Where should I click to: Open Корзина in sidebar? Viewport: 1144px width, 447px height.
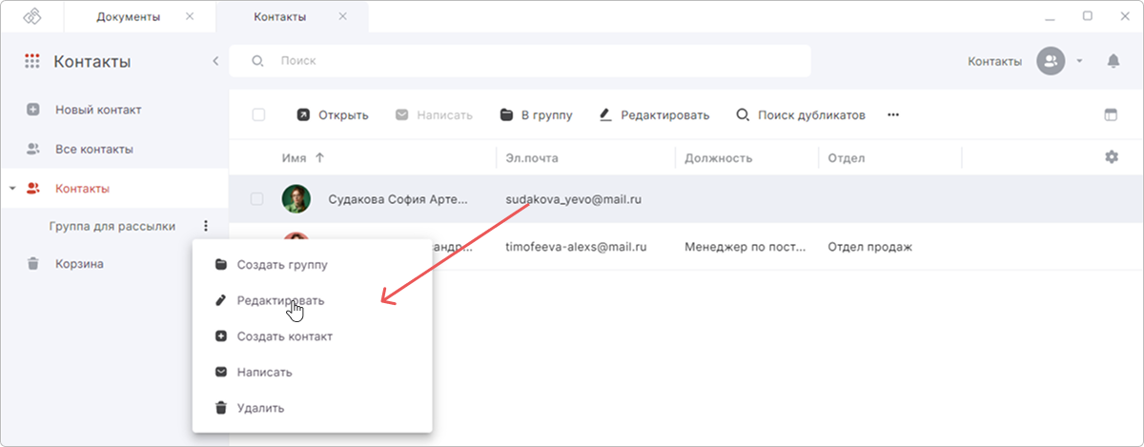(79, 264)
